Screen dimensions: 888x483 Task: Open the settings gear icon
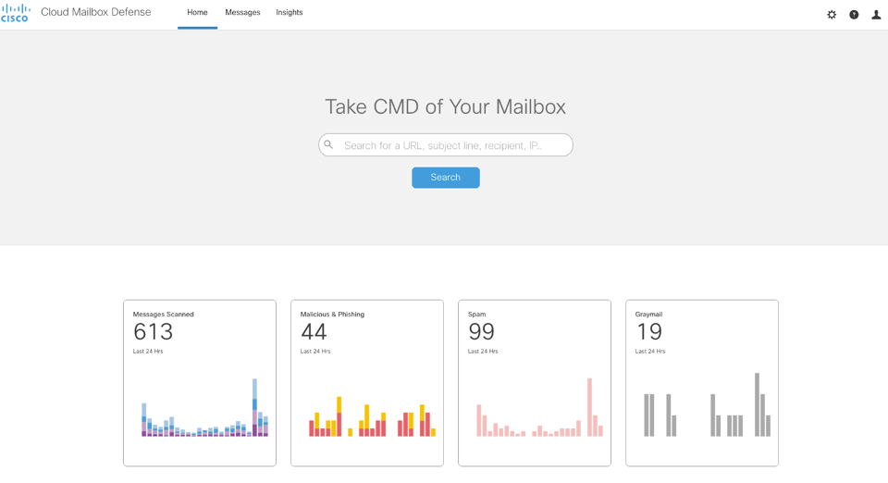(832, 15)
